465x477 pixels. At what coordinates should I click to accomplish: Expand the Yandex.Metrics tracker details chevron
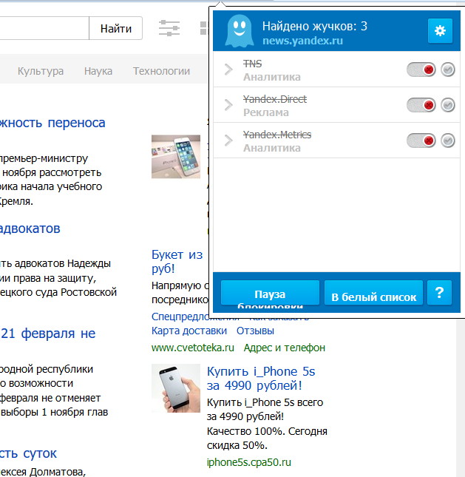click(x=228, y=141)
